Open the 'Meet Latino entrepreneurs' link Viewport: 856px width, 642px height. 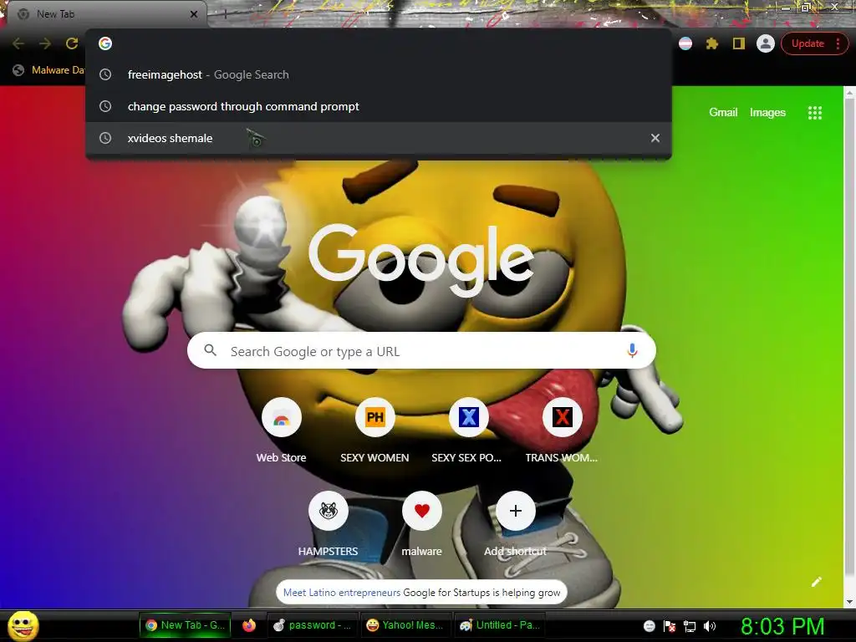(x=342, y=593)
